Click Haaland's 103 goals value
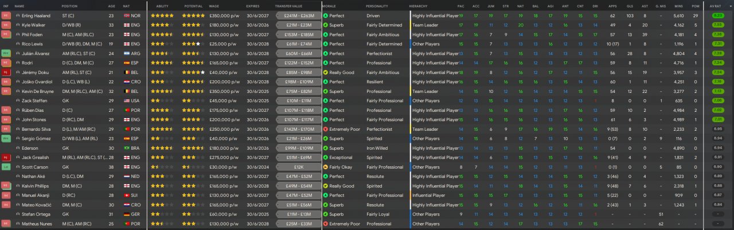The image size is (734, 230). click(630, 16)
